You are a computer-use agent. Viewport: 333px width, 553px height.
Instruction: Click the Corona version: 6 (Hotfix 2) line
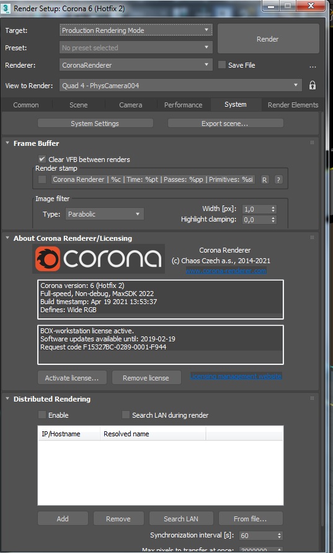(82, 285)
